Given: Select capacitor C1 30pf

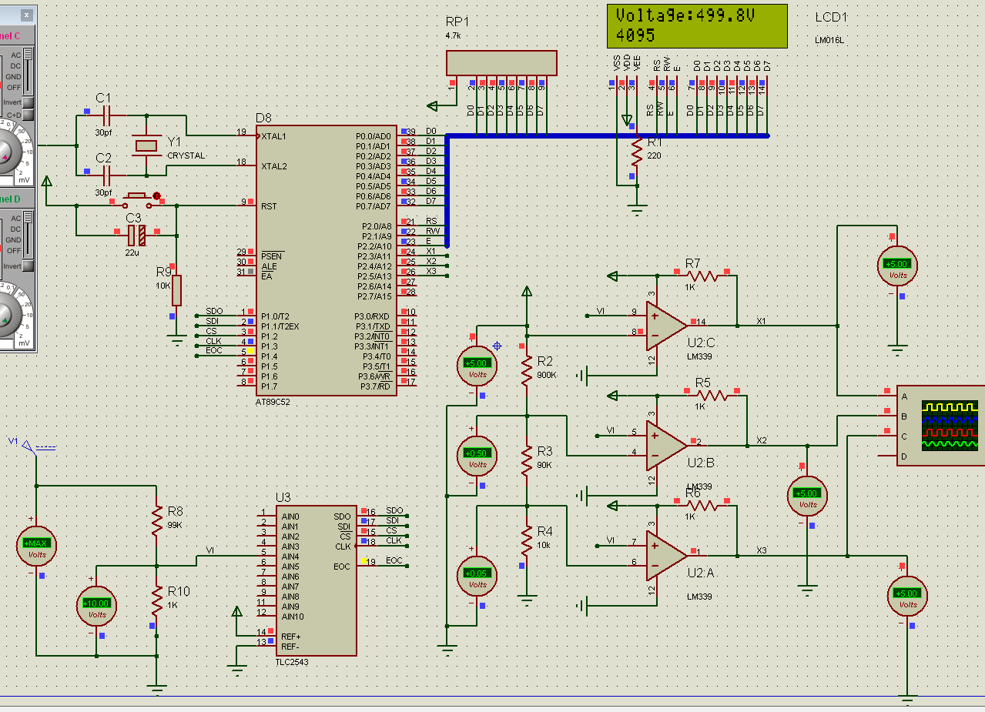Looking at the screenshot, I should (106, 116).
